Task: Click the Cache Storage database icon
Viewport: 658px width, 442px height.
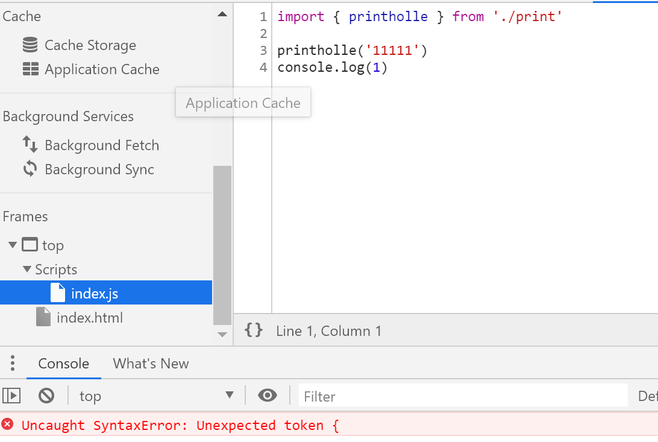Action: point(30,45)
